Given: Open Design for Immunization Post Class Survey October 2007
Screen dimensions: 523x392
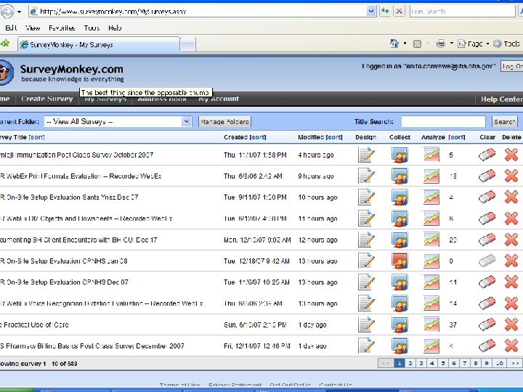Looking at the screenshot, I should [366, 155].
